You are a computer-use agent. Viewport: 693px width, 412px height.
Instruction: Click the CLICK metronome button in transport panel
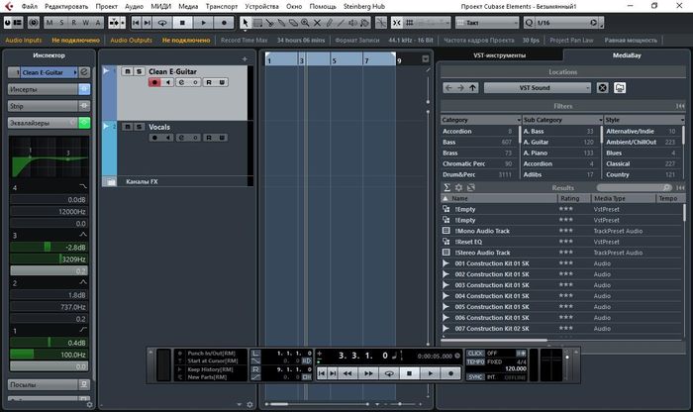[475, 354]
